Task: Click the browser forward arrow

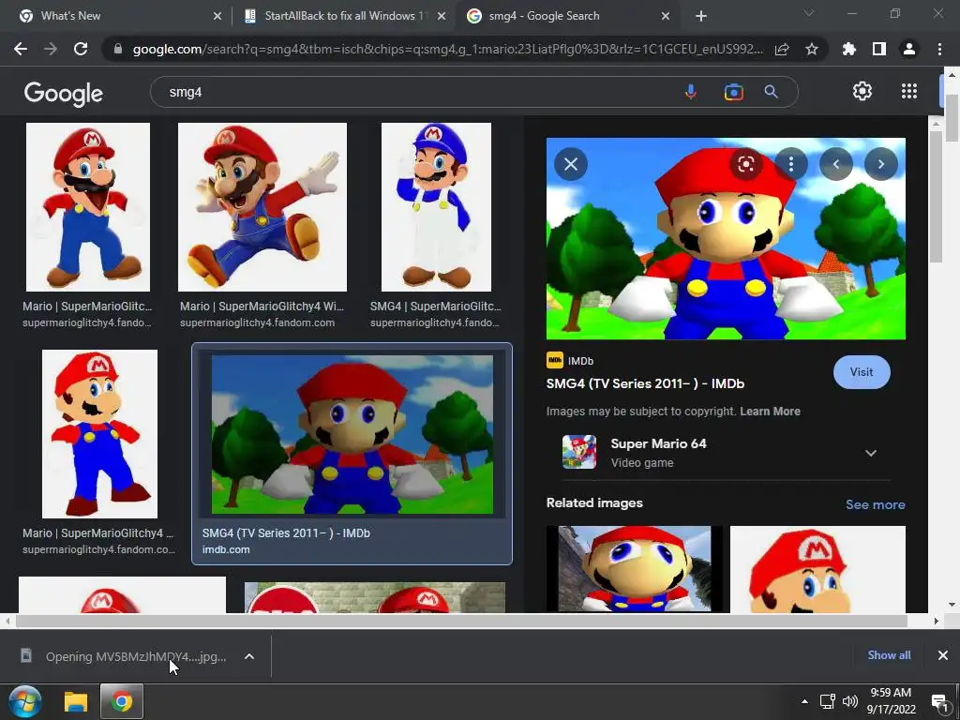Action: (x=51, y=49)
